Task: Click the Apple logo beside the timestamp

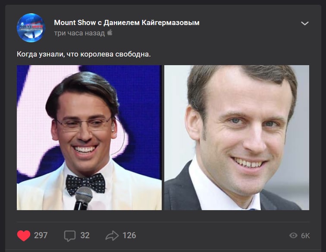Action: click(110, 33)
